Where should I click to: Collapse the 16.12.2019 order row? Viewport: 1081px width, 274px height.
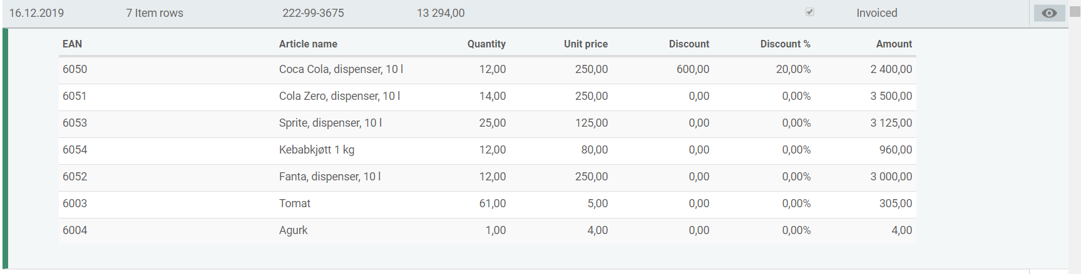point(36,13)
